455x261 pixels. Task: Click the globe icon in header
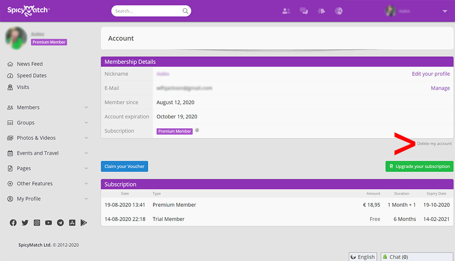coord(339,11)
